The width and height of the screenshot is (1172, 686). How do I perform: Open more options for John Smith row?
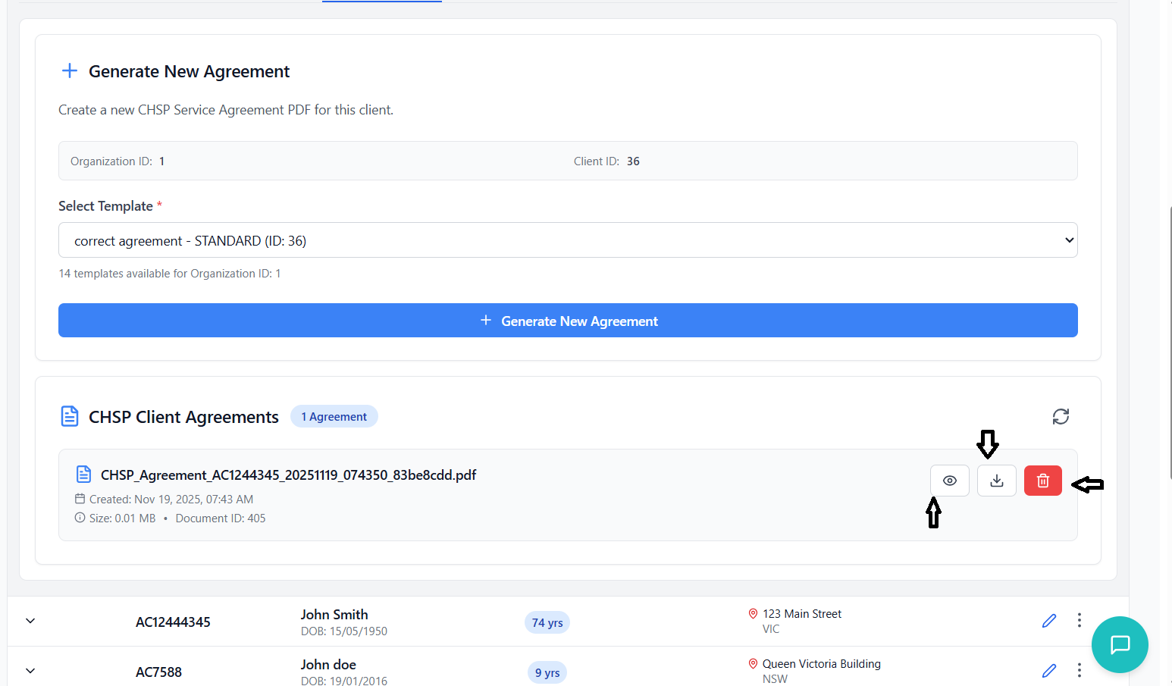tap(1079, 620)
